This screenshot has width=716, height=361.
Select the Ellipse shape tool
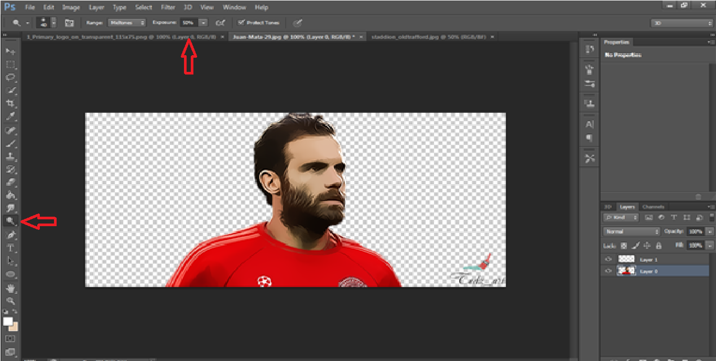tap(10, 274)
